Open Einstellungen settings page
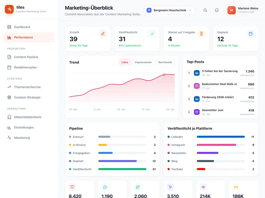 coord(29,127)
